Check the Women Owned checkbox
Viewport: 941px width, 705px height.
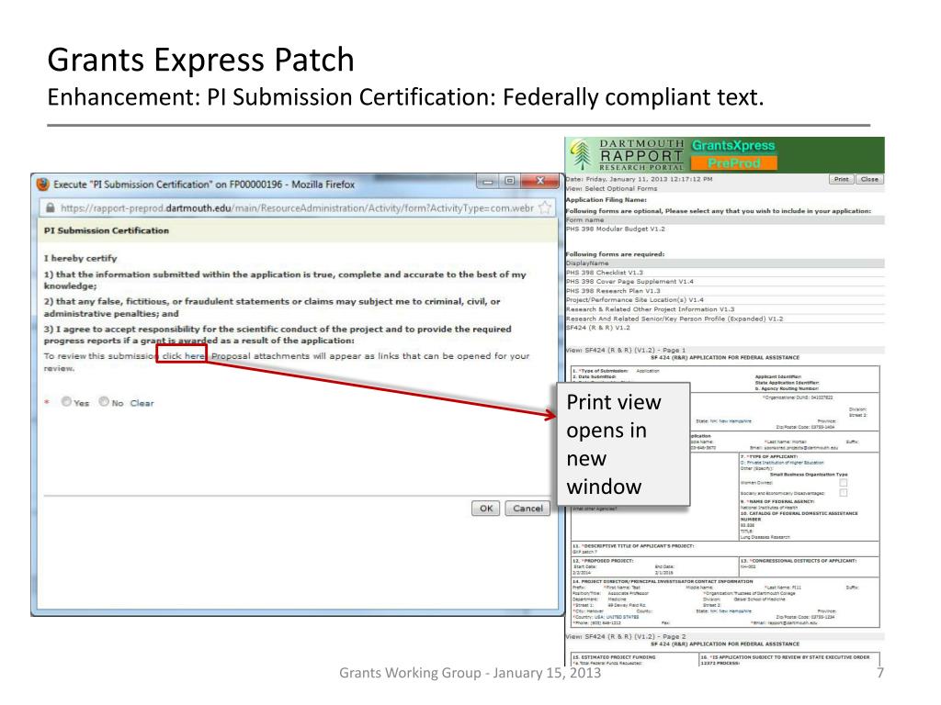(x=844, y=483)
